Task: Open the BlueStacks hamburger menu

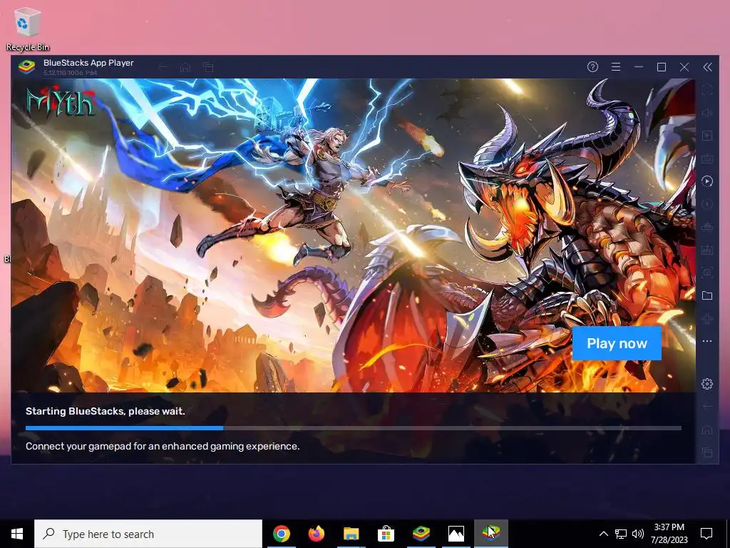Action: tap(615, 67)
